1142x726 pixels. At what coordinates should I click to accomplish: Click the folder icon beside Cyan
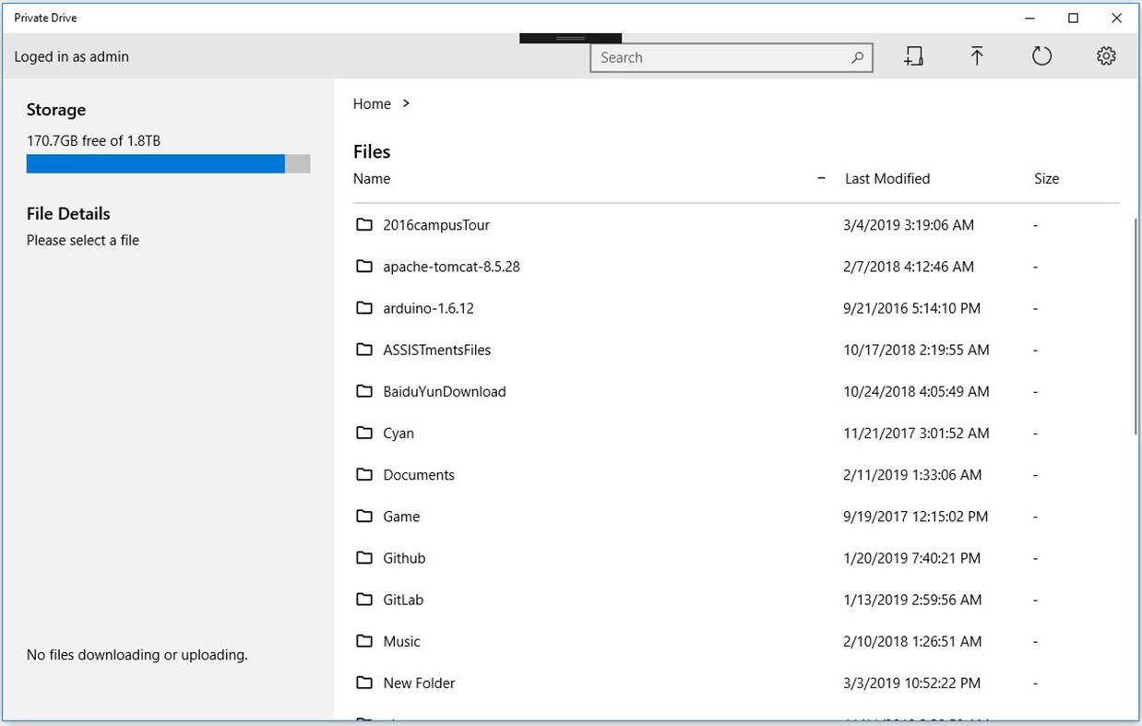click(x=364, y=433)
